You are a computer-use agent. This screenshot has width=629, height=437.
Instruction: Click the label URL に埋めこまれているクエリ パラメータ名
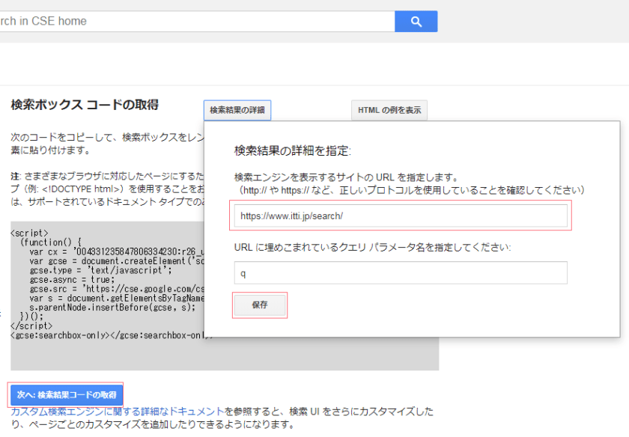(x=372, y=248)
